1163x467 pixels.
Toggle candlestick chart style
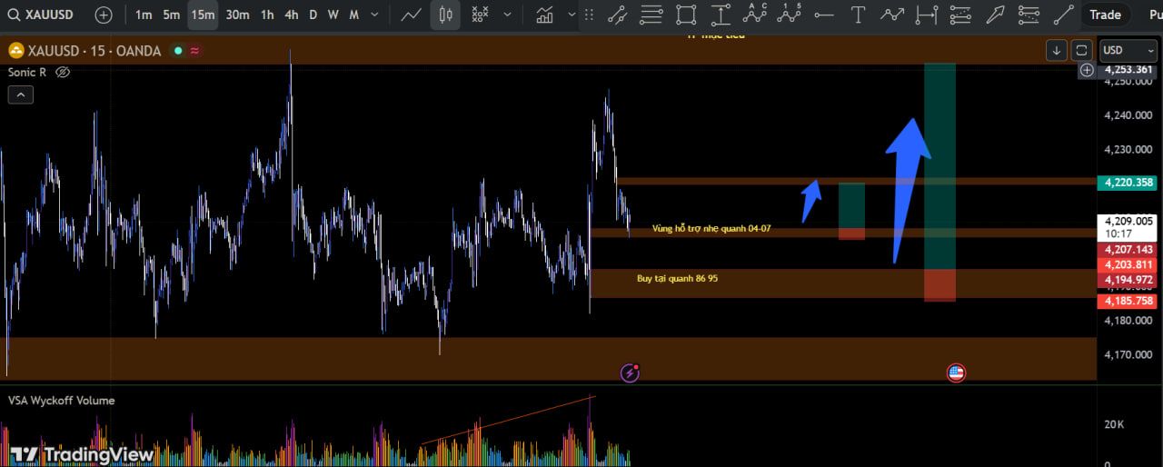point(445,15)
